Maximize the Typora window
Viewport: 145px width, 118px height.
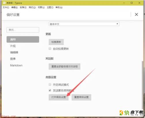tap(132, 3)
